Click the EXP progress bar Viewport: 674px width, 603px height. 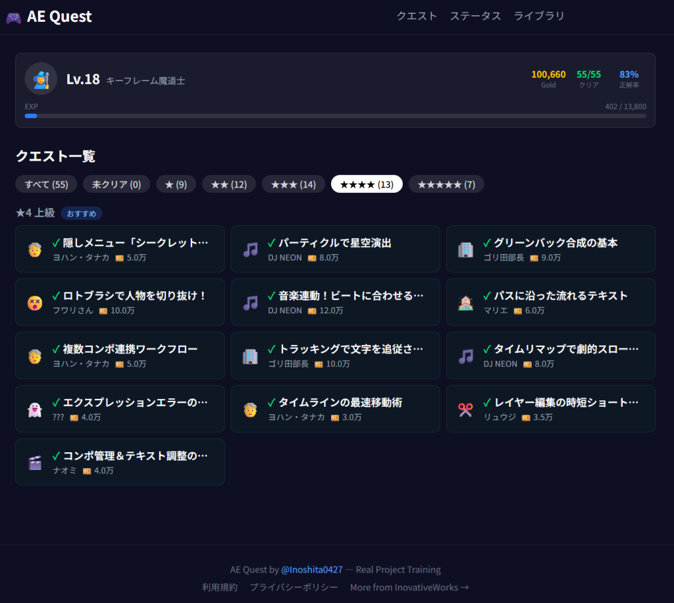pos(334,116)
